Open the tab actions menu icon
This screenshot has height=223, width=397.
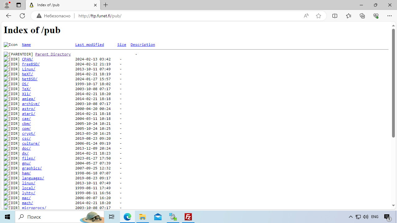coord(19,5)
